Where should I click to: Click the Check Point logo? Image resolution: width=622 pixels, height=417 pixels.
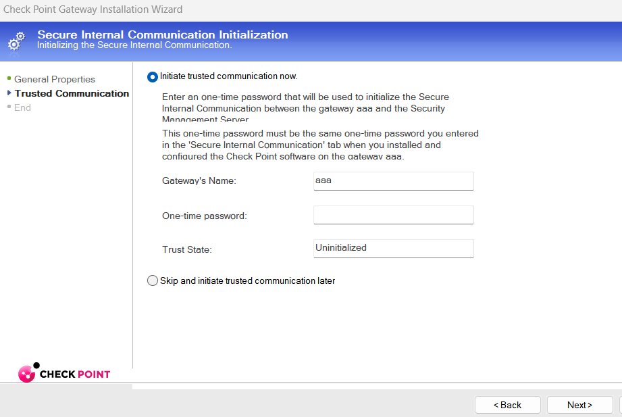pyautogui.click(x=64, y=373)
